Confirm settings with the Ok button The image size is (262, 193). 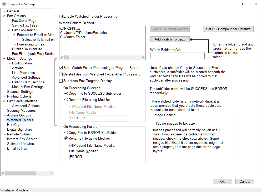click(222, 181)
